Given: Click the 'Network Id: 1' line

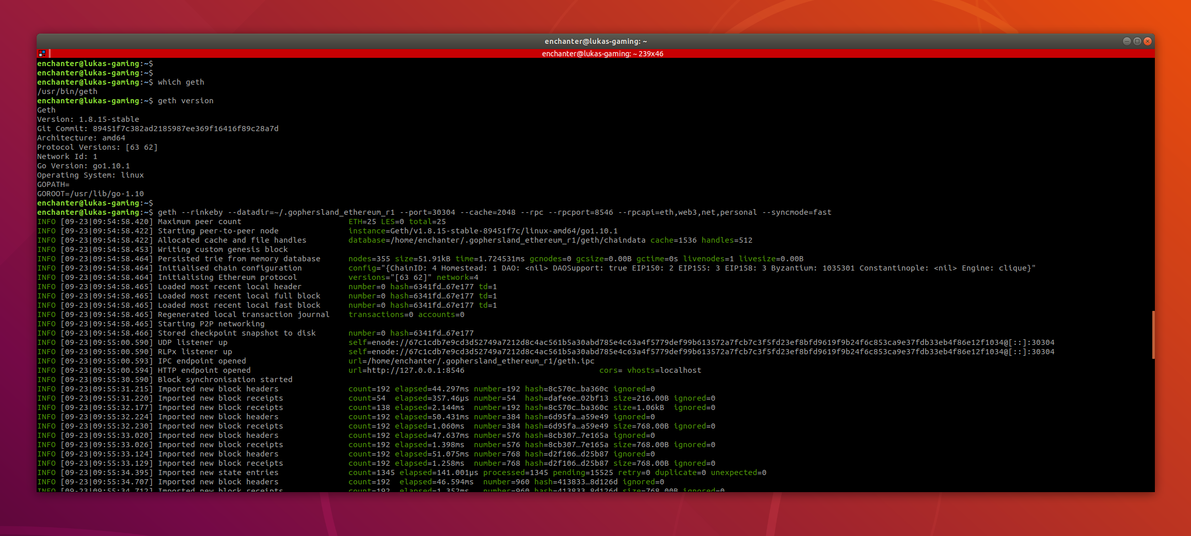Looking at the screenshot, I should coord(67,156).
